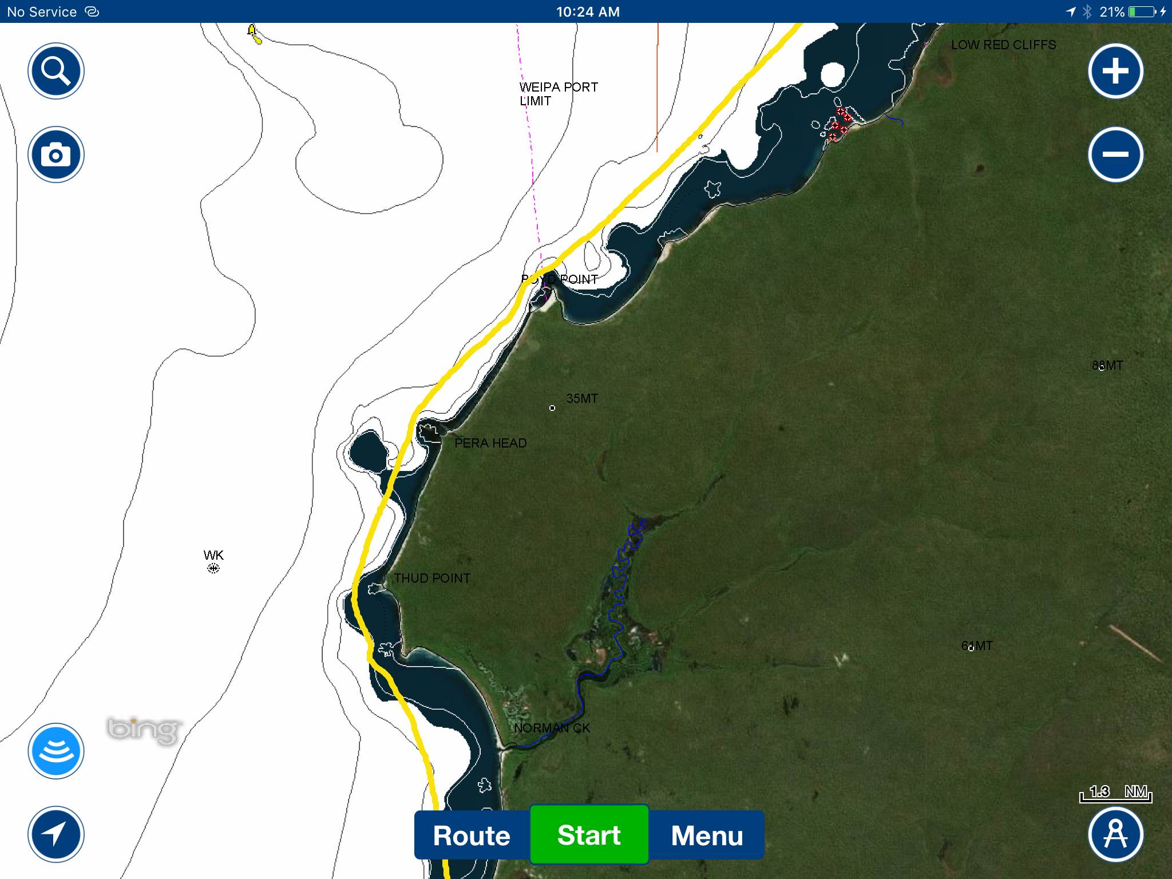Tap the WK wreck symbol
The width and height of the screenshot is (1172, 879).
pos(213,568)
